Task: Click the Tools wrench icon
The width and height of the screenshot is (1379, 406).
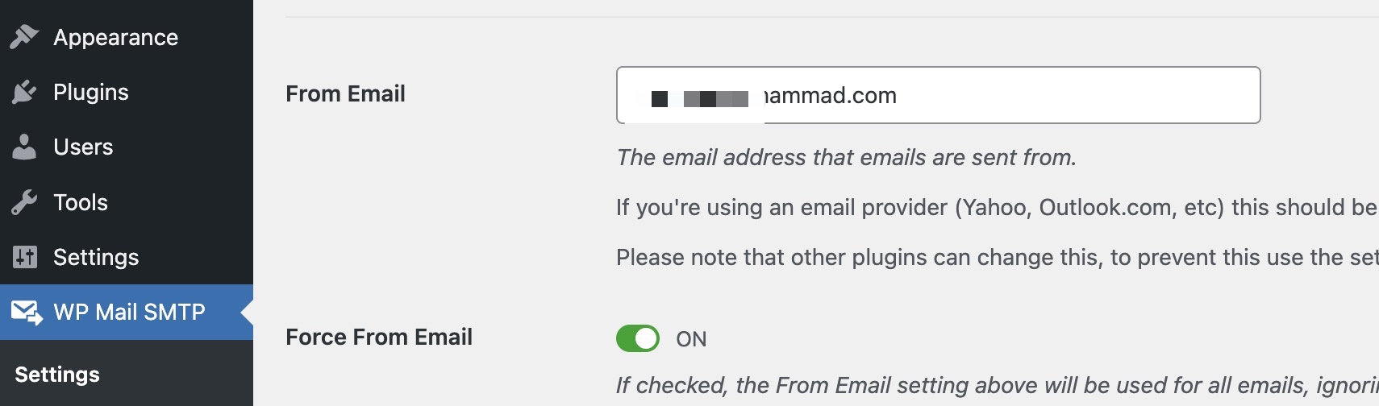Action: click(24, 202)
